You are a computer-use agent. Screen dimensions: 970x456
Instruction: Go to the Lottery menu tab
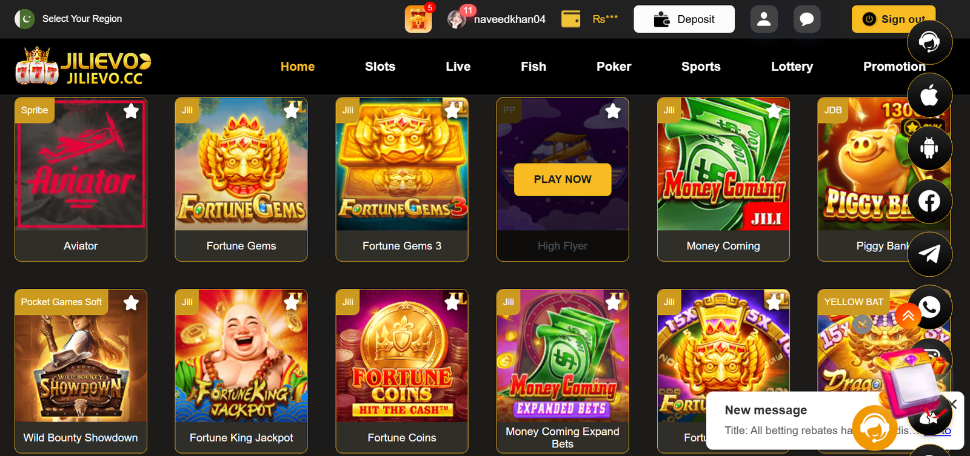[x=792, y=67]
